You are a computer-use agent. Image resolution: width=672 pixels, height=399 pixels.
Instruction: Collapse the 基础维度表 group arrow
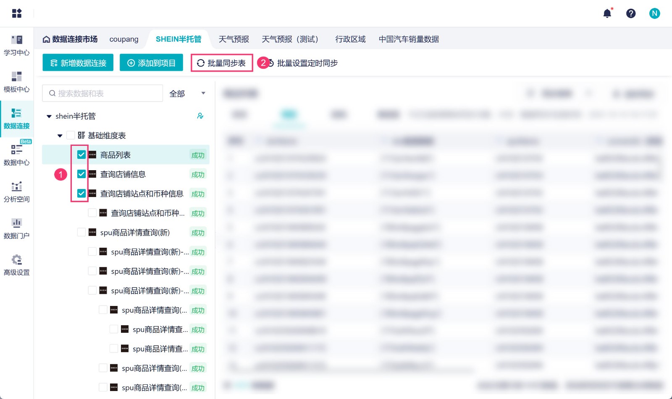(60, 136)
